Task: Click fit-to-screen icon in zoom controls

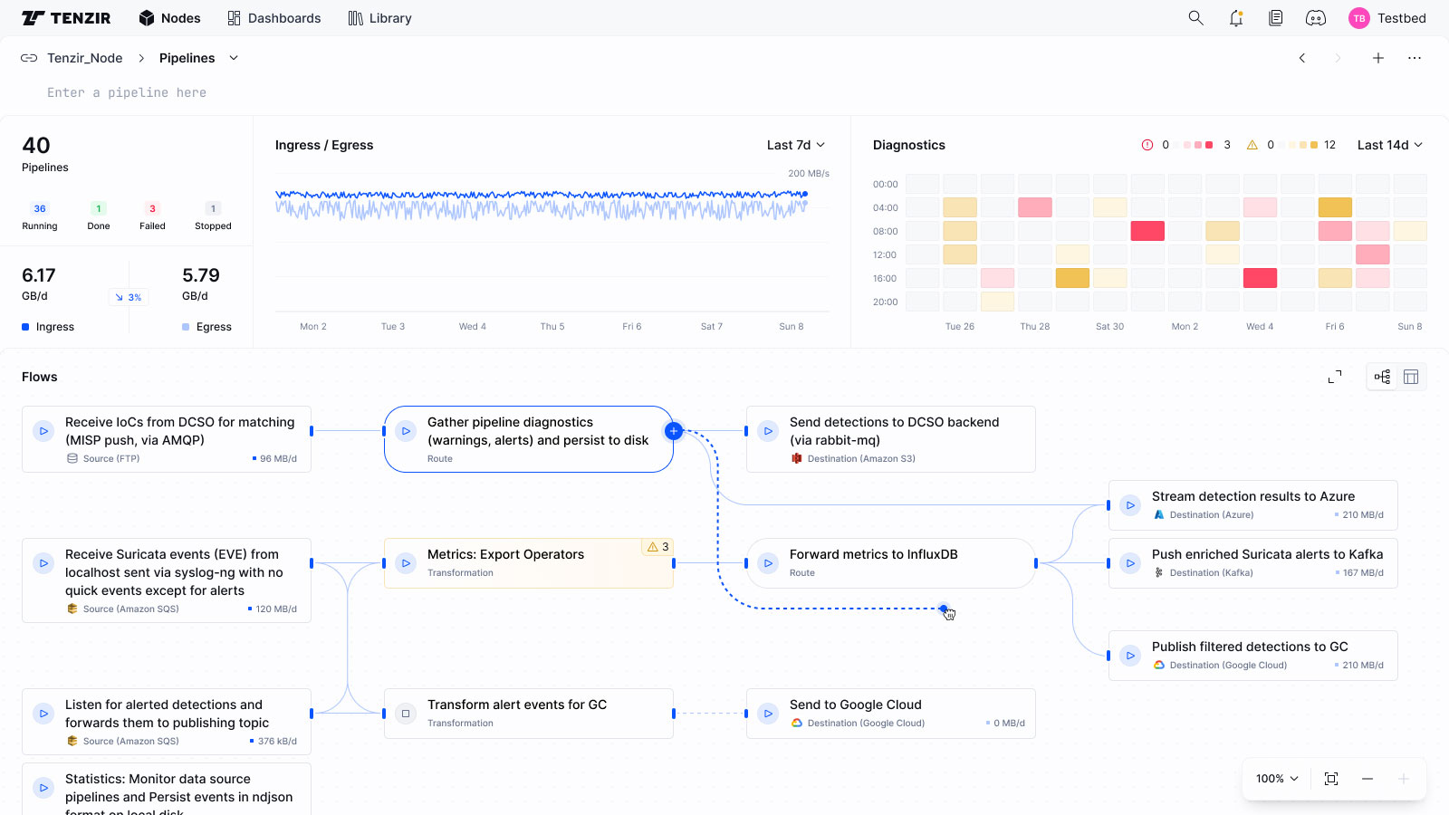Action: (x=1331, y=779)
